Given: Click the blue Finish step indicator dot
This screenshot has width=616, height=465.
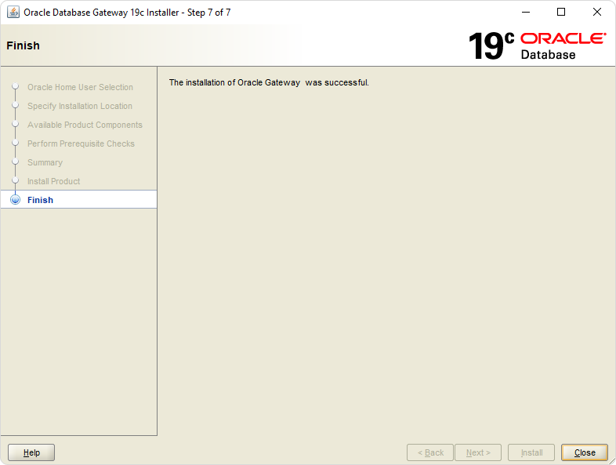Looking at the screenshot, I should pyautogui.click(x=16, y=200).
